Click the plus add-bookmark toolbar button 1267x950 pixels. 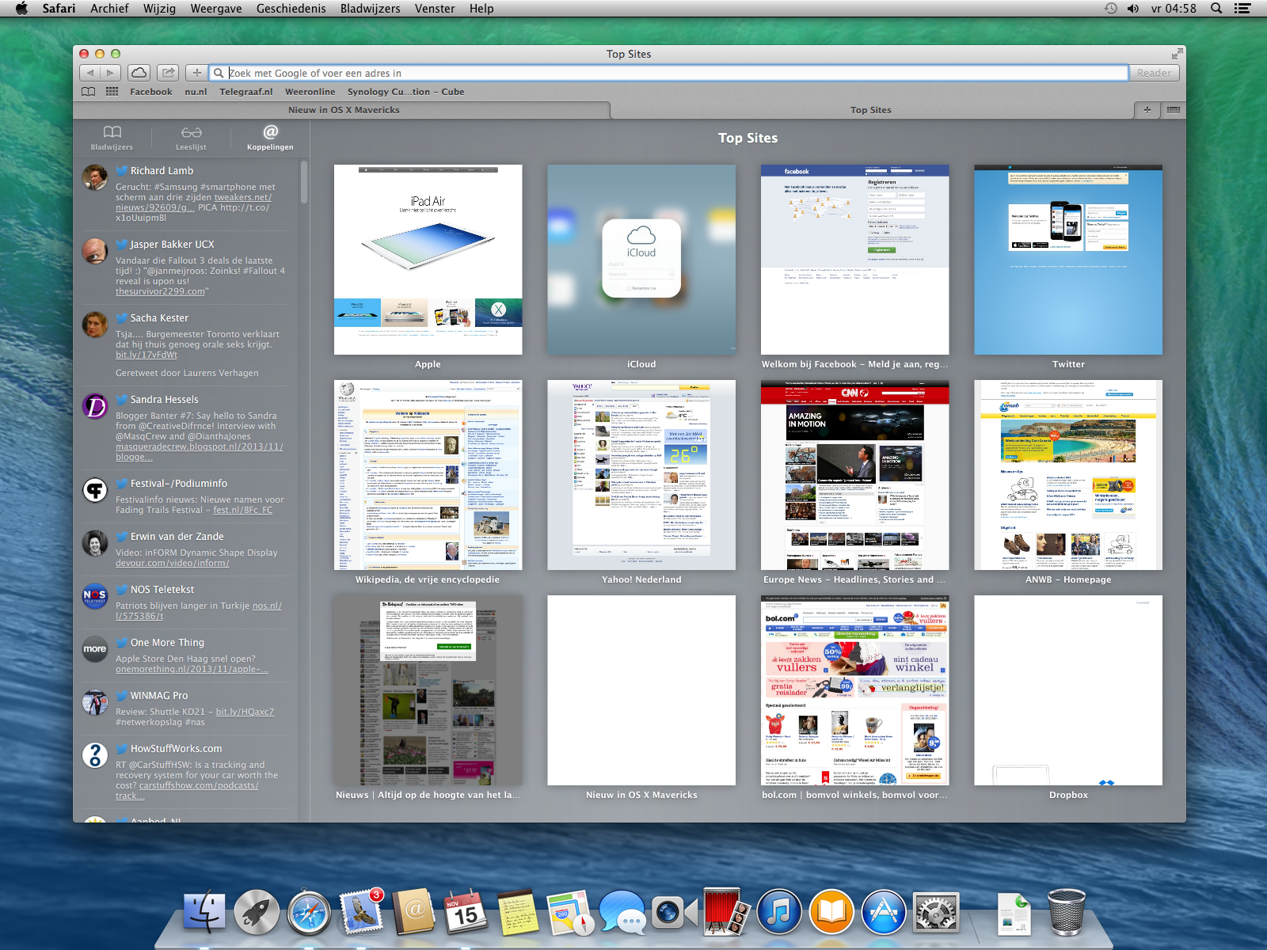pos(197,73)
